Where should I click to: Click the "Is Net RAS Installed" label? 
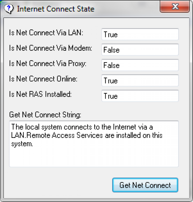[x=40, y=94]
